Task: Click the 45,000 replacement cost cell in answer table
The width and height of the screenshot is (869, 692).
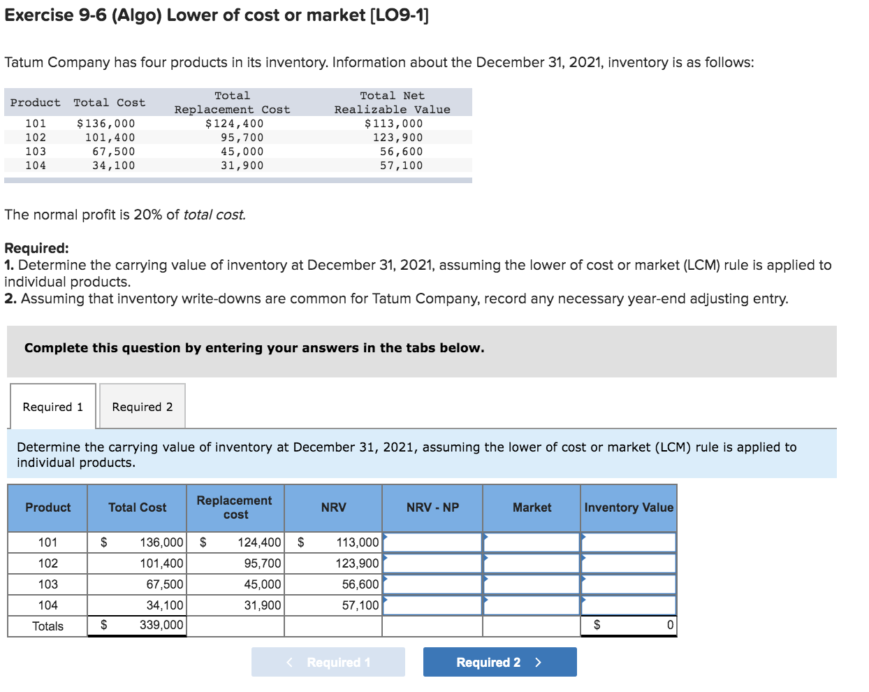Action: pyautogui.click(x=235, y=584)
